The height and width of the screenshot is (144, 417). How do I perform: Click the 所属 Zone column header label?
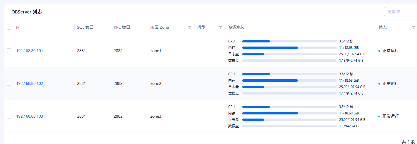pos(159,27)
